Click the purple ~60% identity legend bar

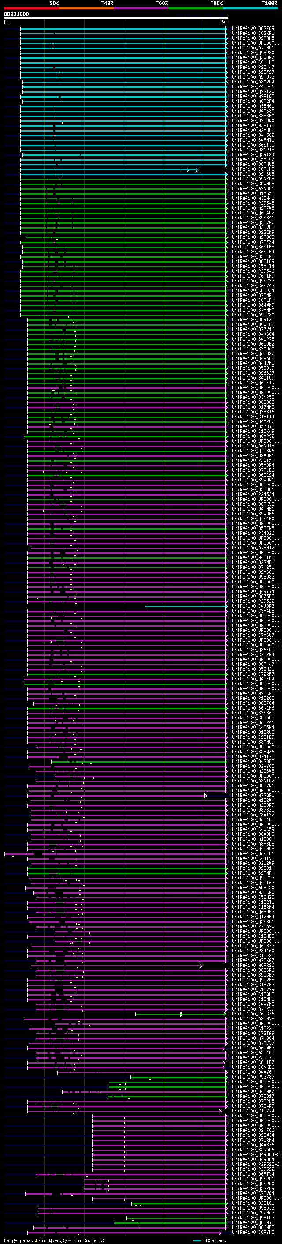coord(141,8)
